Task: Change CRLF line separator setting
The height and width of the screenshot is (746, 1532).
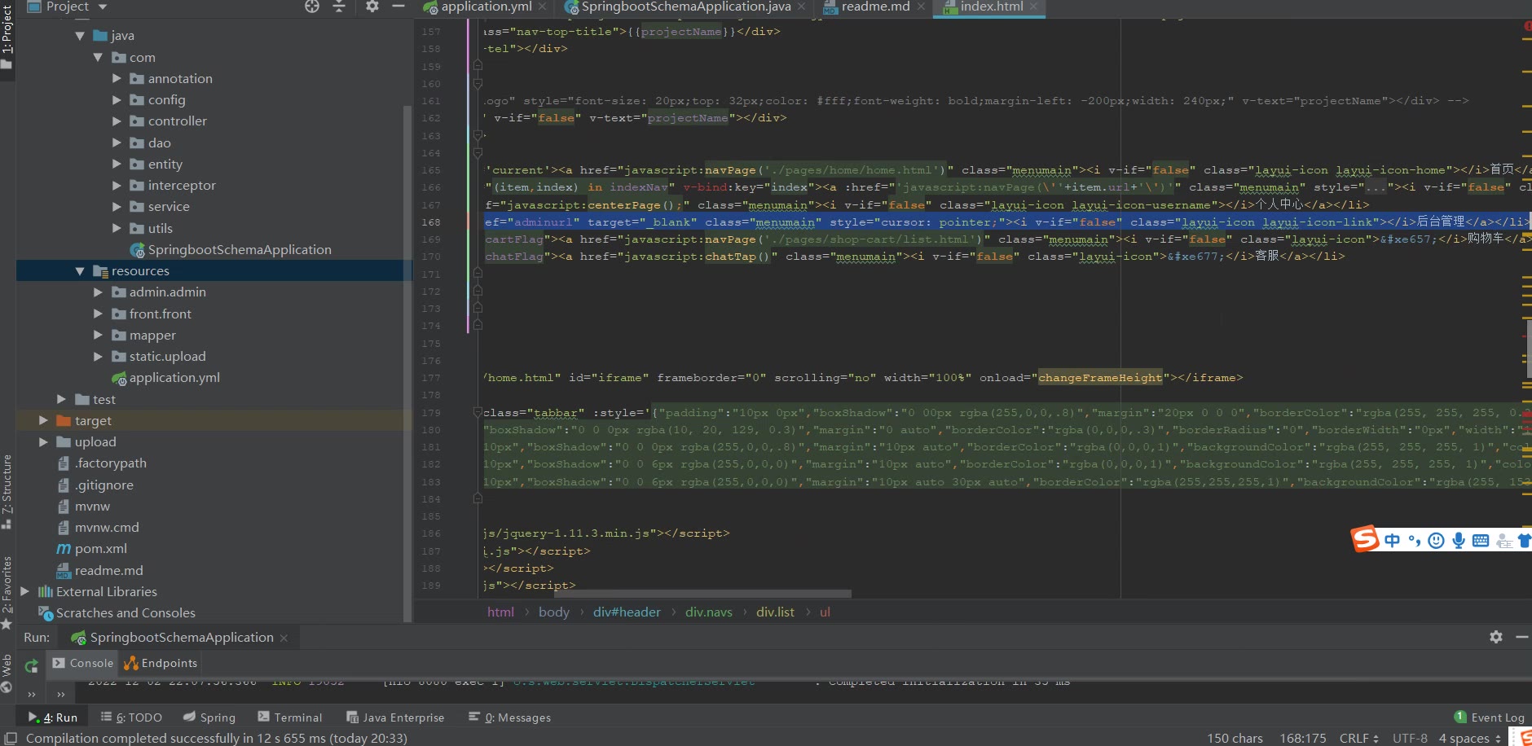Action: pyautogui.click(x=1358, y=738)
